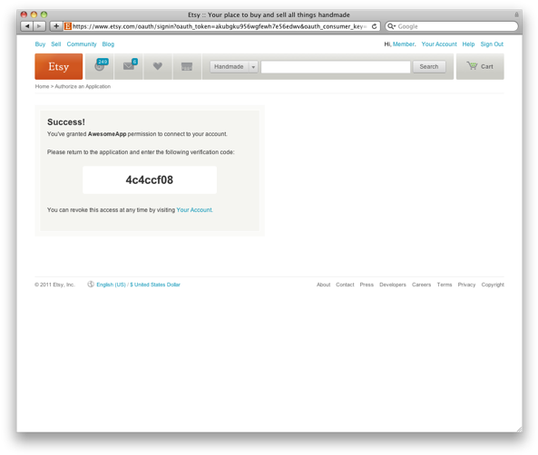Click the Google search magnifier icon
This screenshot has width=538, height=455.
click(x=392, y=26)
